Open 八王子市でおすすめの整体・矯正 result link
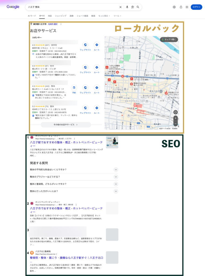The image size is (205, 276). [x=66, y=210]
